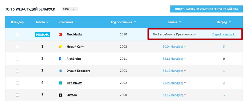Click the 78,96 балл(ов) score link

click(173, 83)
